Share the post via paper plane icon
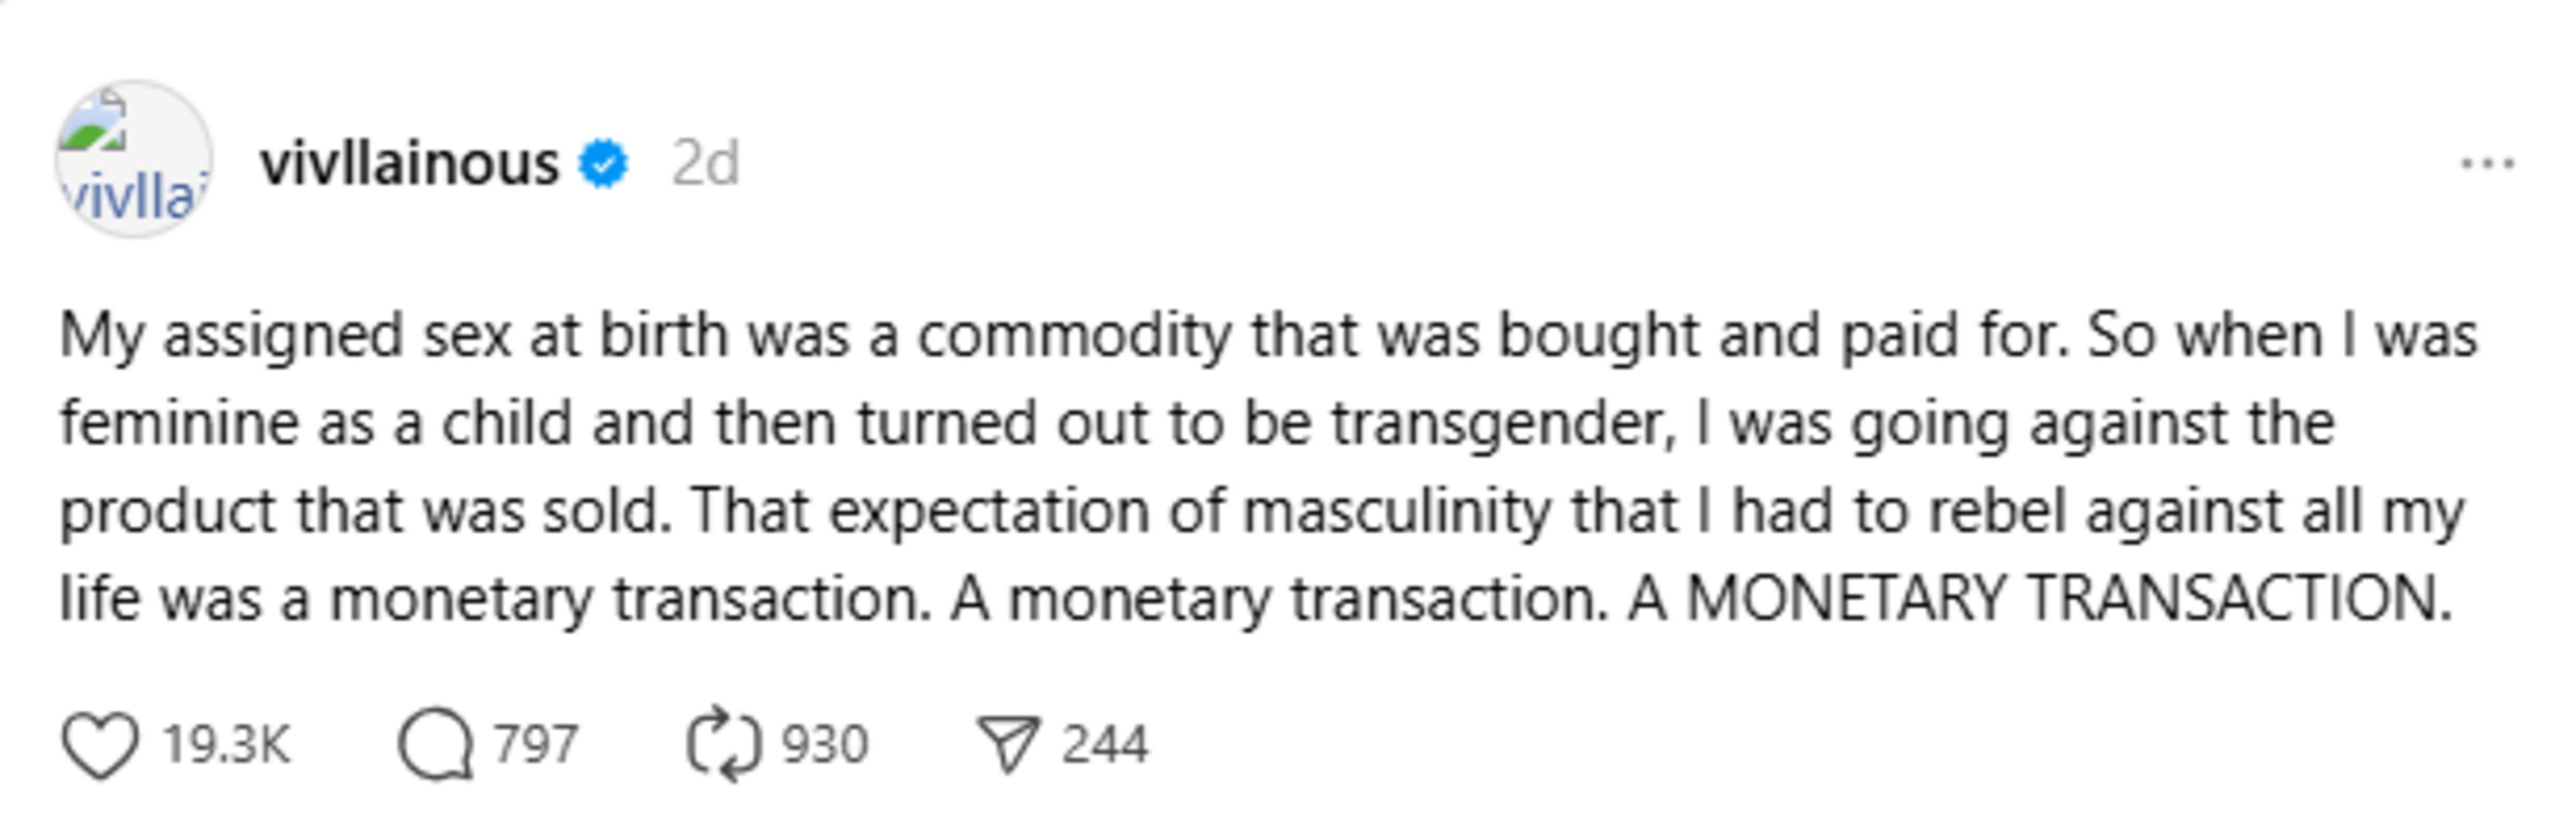 [x=1009, y=745]
